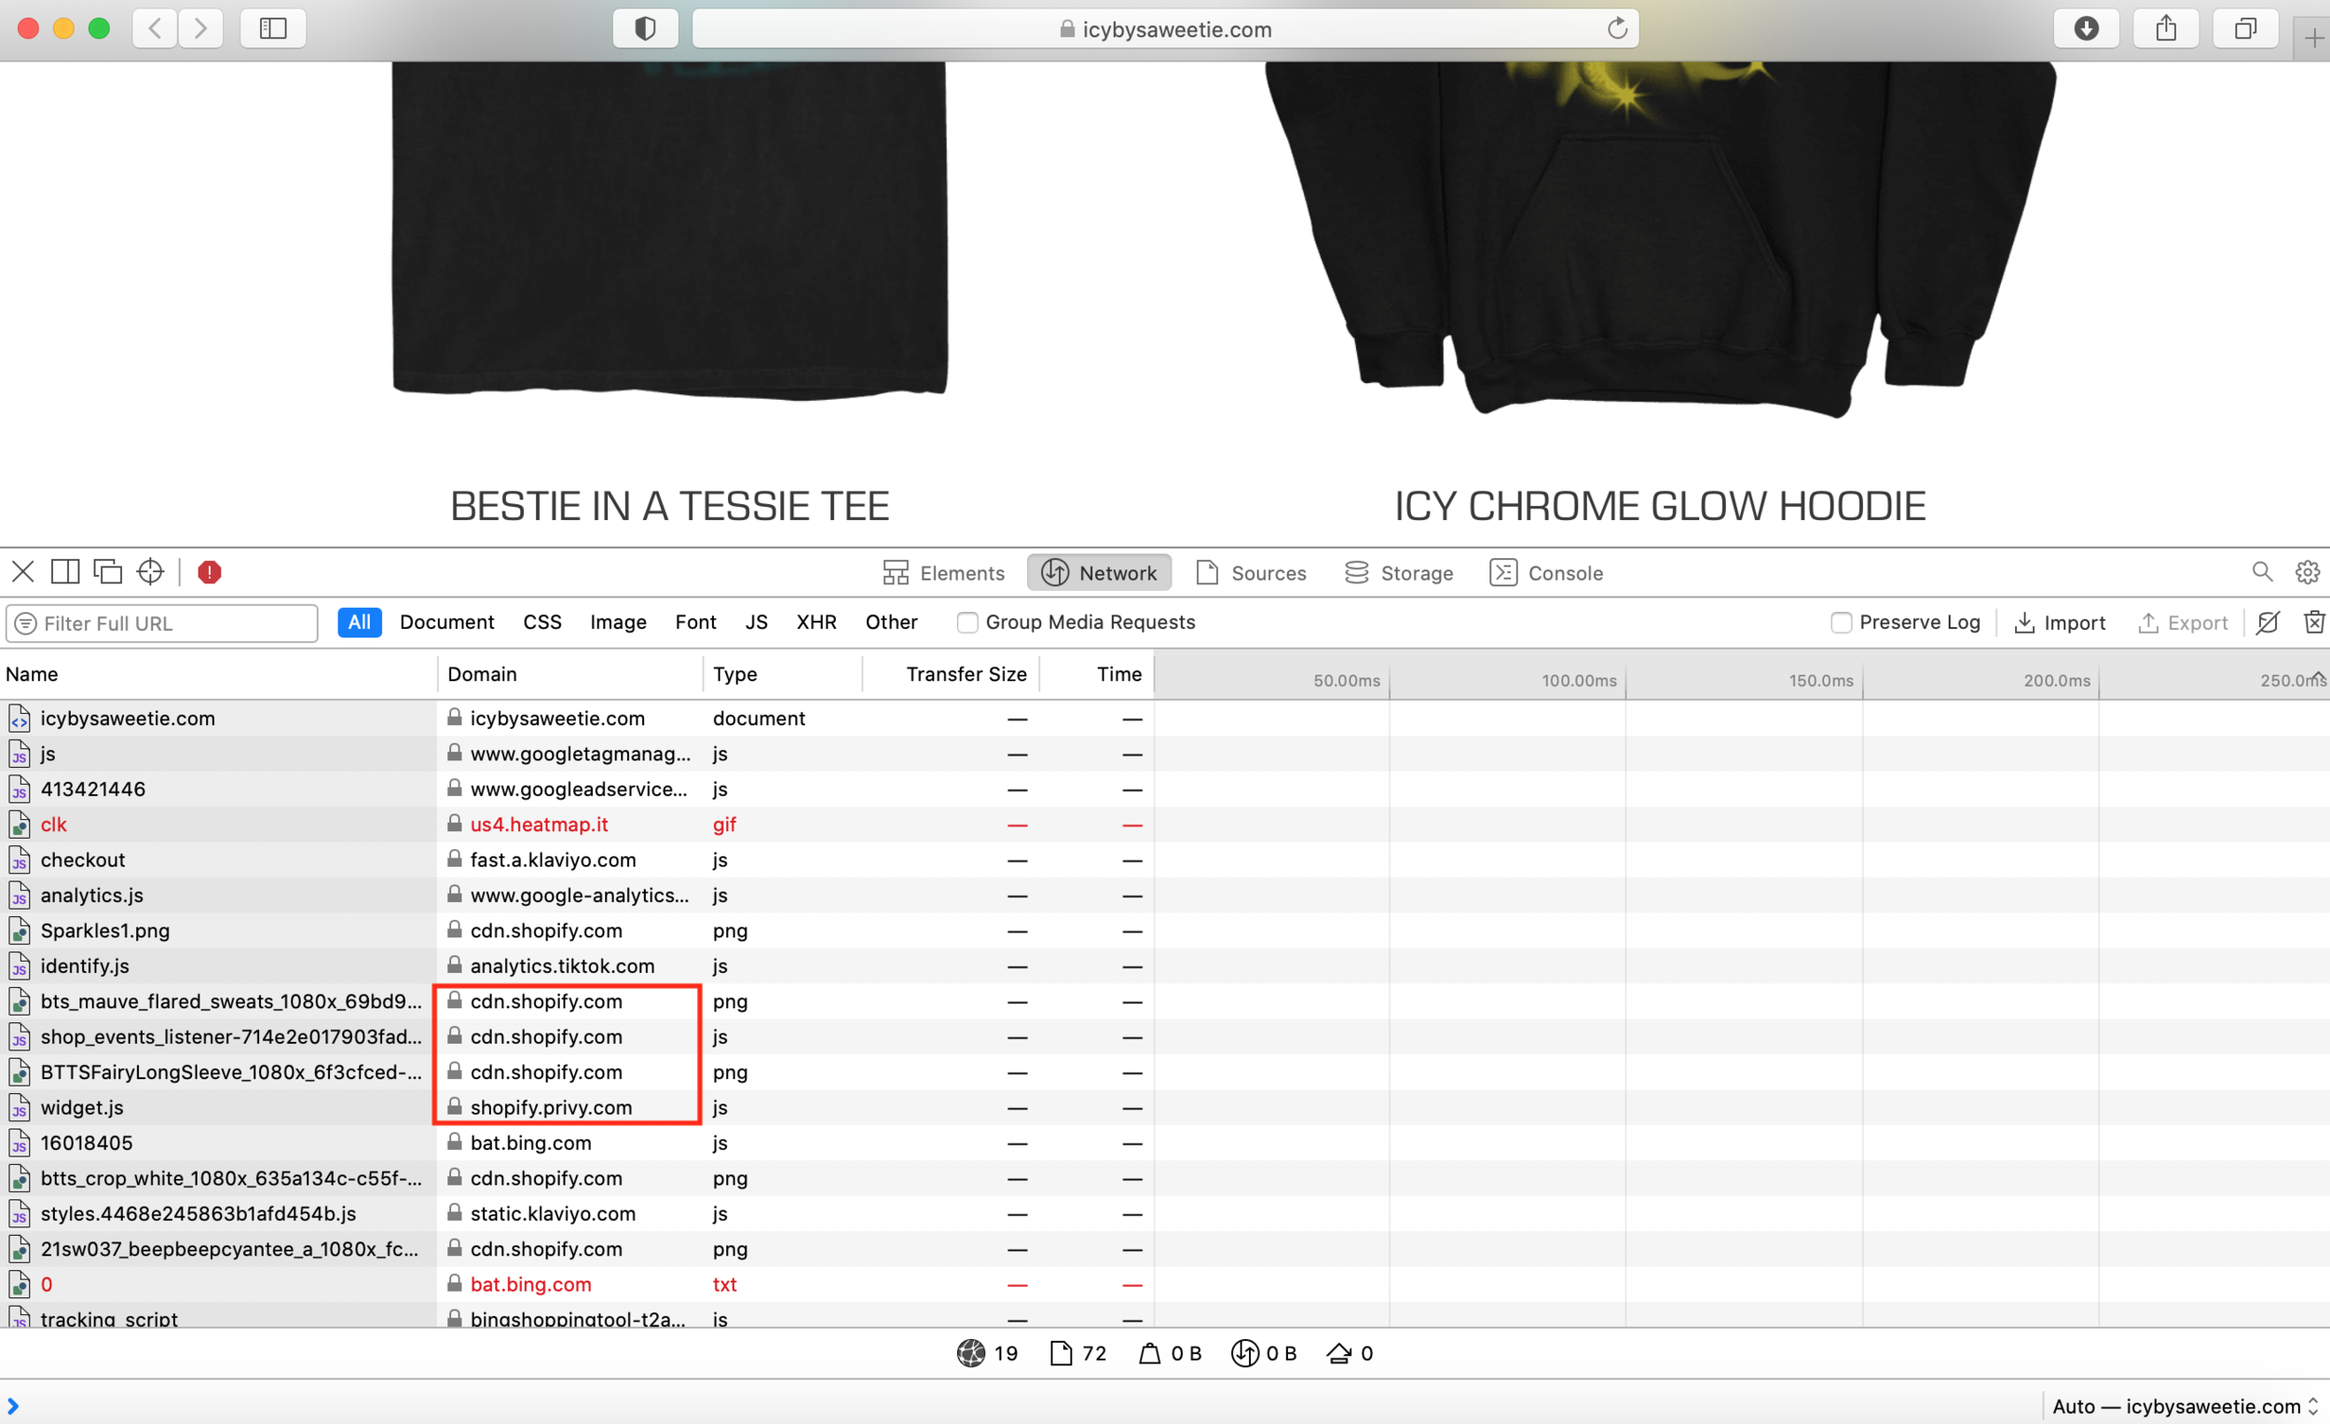Open the Storage tab

coord(1399,573)
